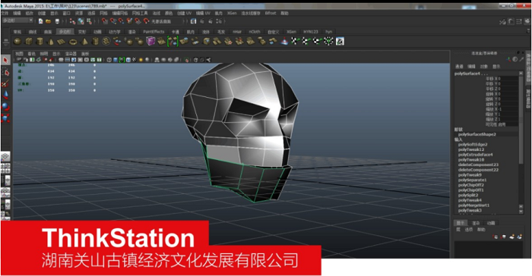The width and height of the screenshot is (532, 276).
Task: Choose the Paint Selection tool
Action: tap(5, 83)
